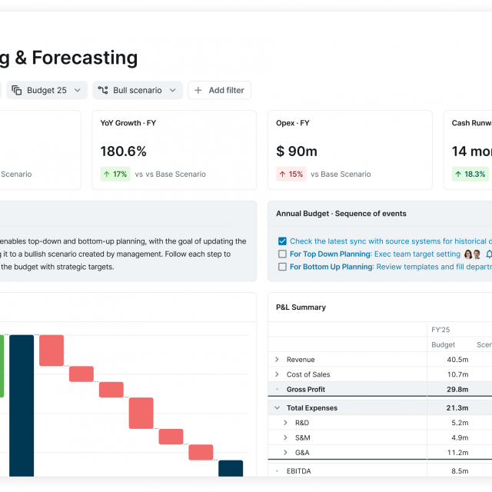Screen dimensions: 492x492
Task: Open the For Bottom Up Planning link
Action: coord(332,268)
